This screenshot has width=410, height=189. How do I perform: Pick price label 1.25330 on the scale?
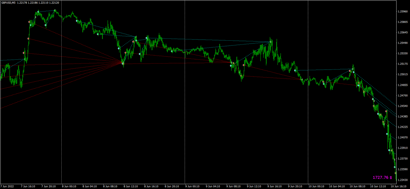coord(403,54)
